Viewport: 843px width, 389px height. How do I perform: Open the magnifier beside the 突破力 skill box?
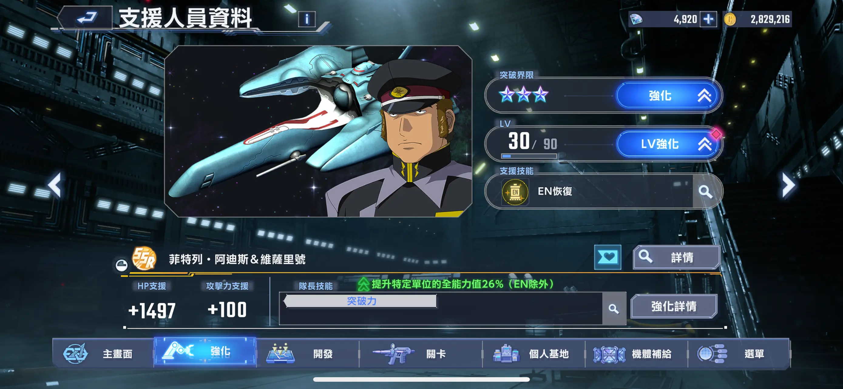click(x=614, y=309)
